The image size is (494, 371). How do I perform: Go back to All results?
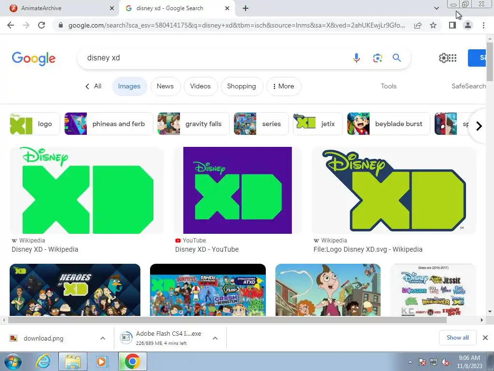pyautogui.click(x=94, y=86)
